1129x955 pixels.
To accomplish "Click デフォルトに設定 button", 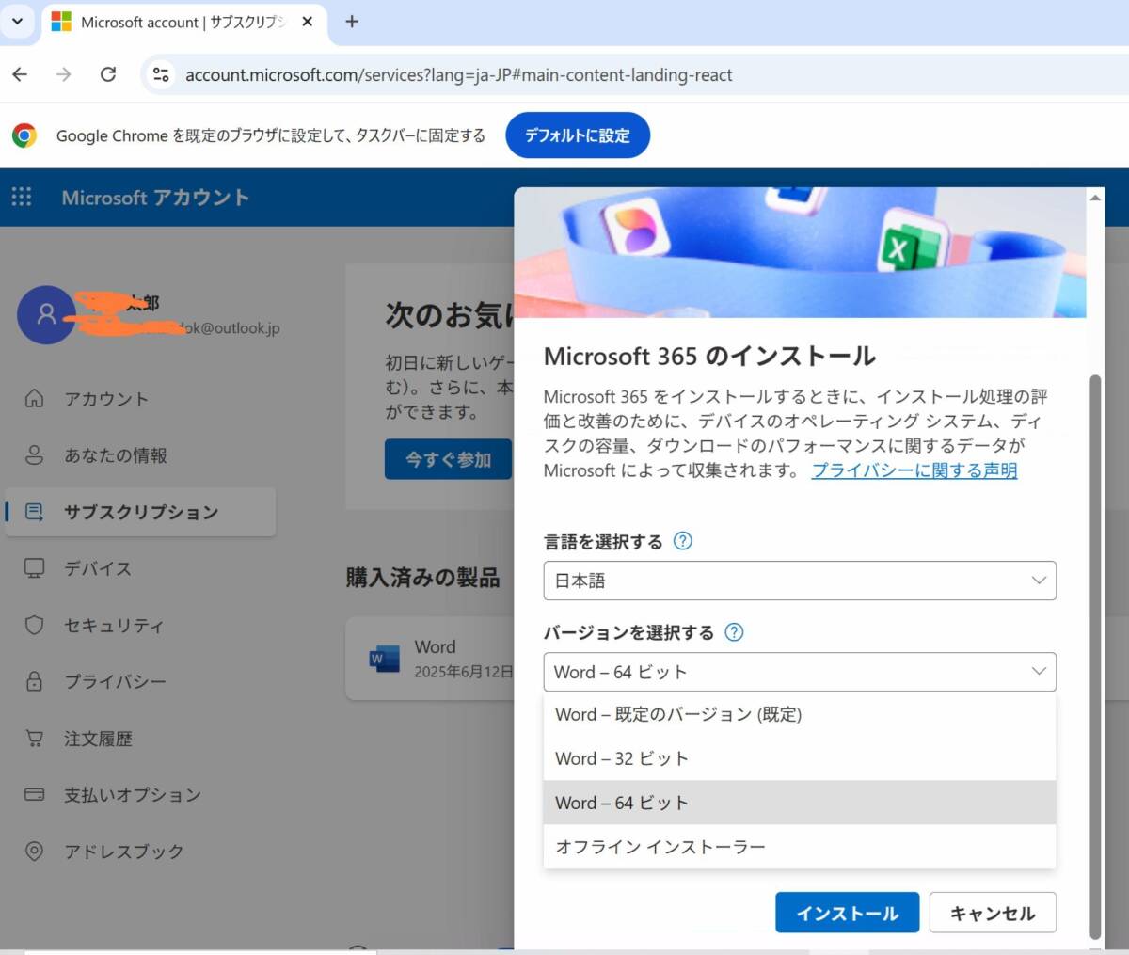I will (578, 135).
